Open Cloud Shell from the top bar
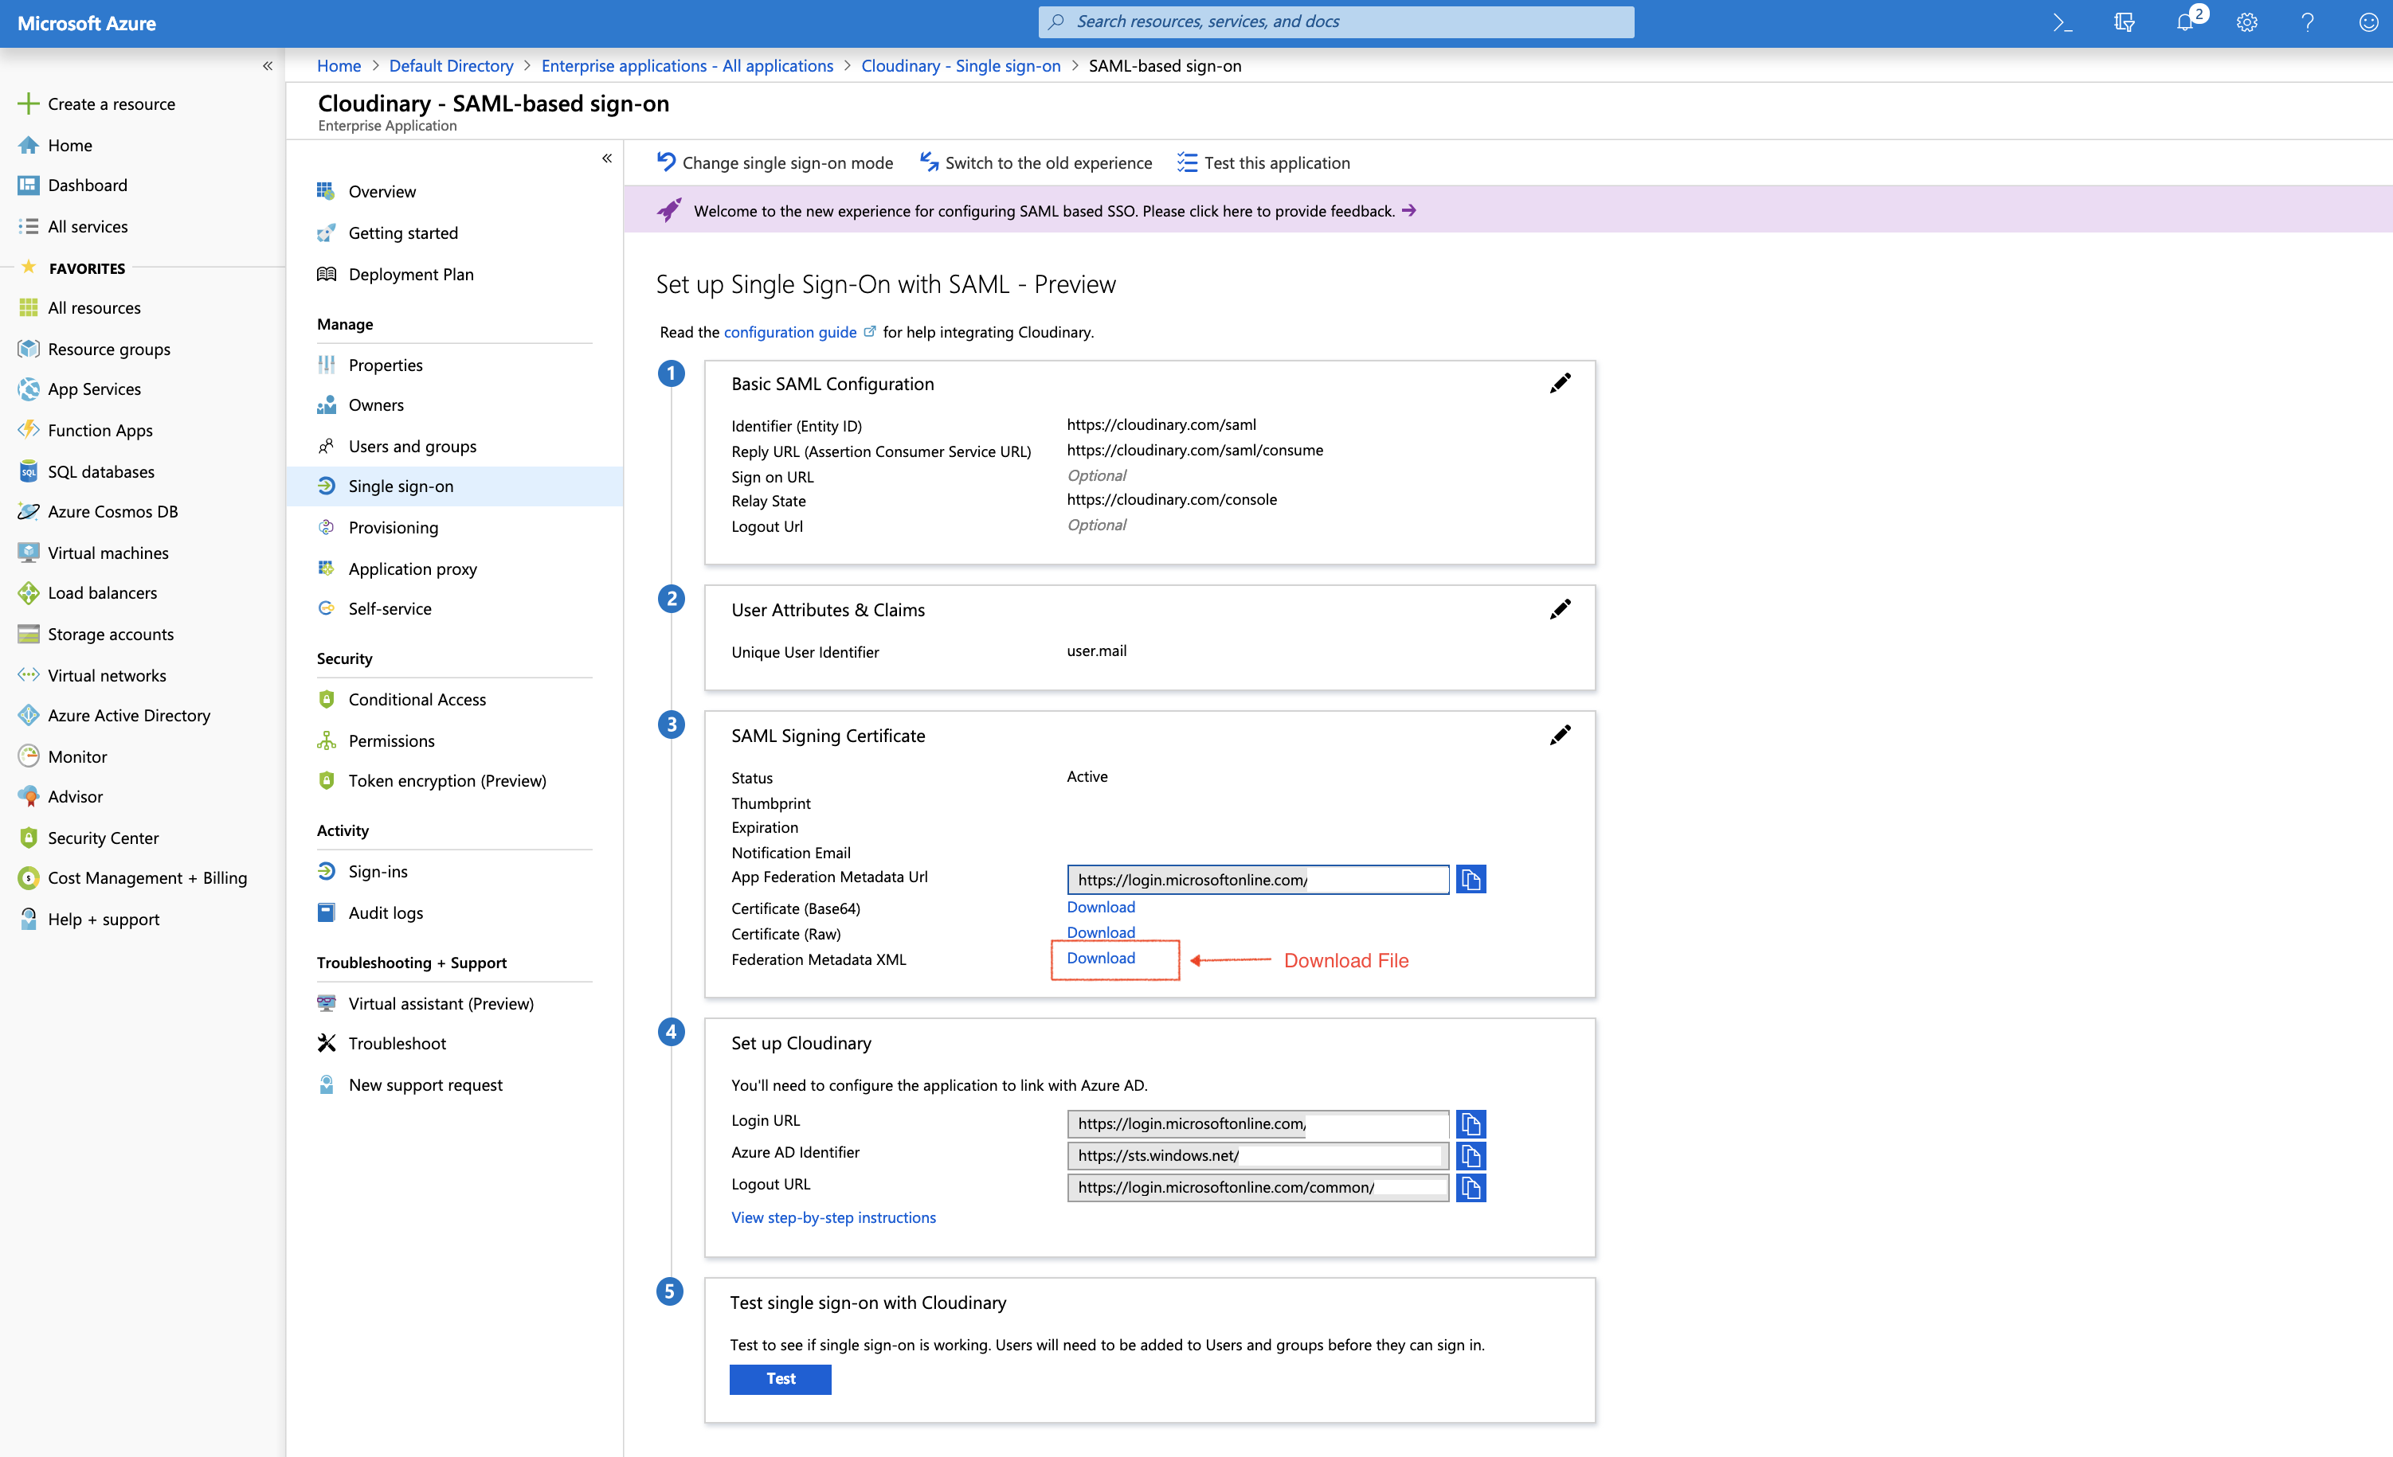The height and width of the screenshot is (1457, 2393). 2062,22
